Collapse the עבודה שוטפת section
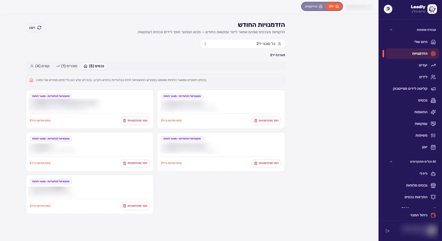442x241 pixels. pyautogui.click(x=391, y=30)
